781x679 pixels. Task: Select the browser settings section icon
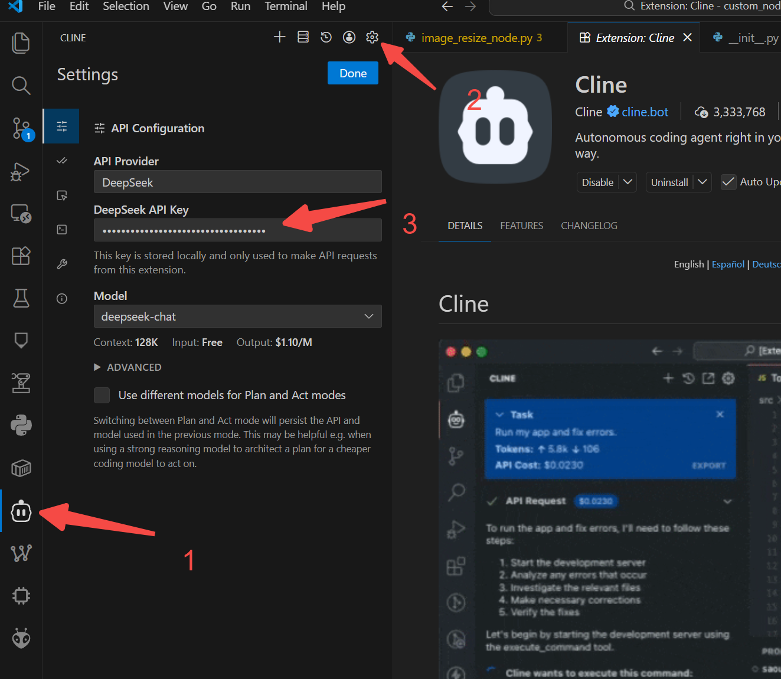click(x=61, y=195)
